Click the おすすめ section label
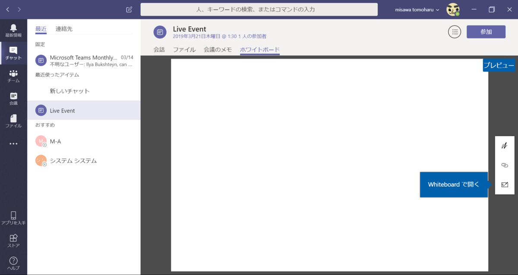The width and height of the screenshot is (518, 275). click(45, 125)
